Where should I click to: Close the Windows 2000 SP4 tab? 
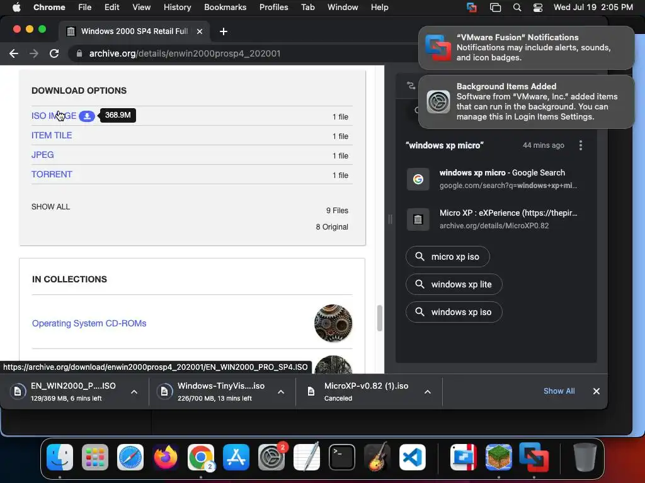(x=200, y=31)
